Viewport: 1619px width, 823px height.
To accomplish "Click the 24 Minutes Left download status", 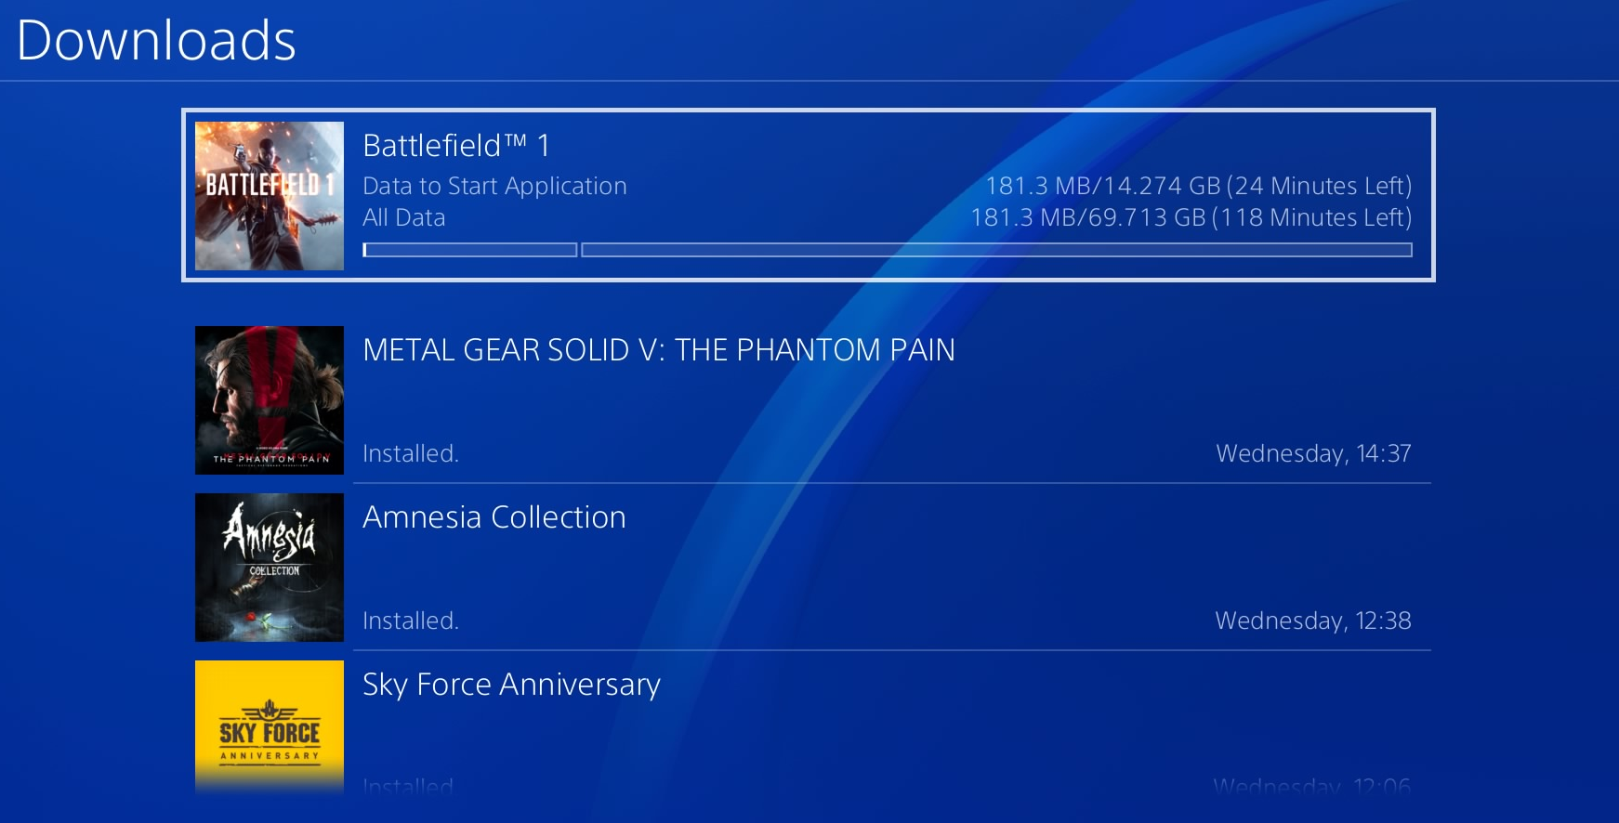I will [1198, 187].
